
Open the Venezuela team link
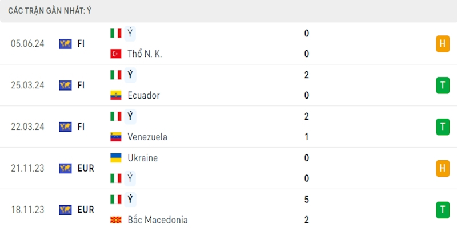(x=147, y=137)
